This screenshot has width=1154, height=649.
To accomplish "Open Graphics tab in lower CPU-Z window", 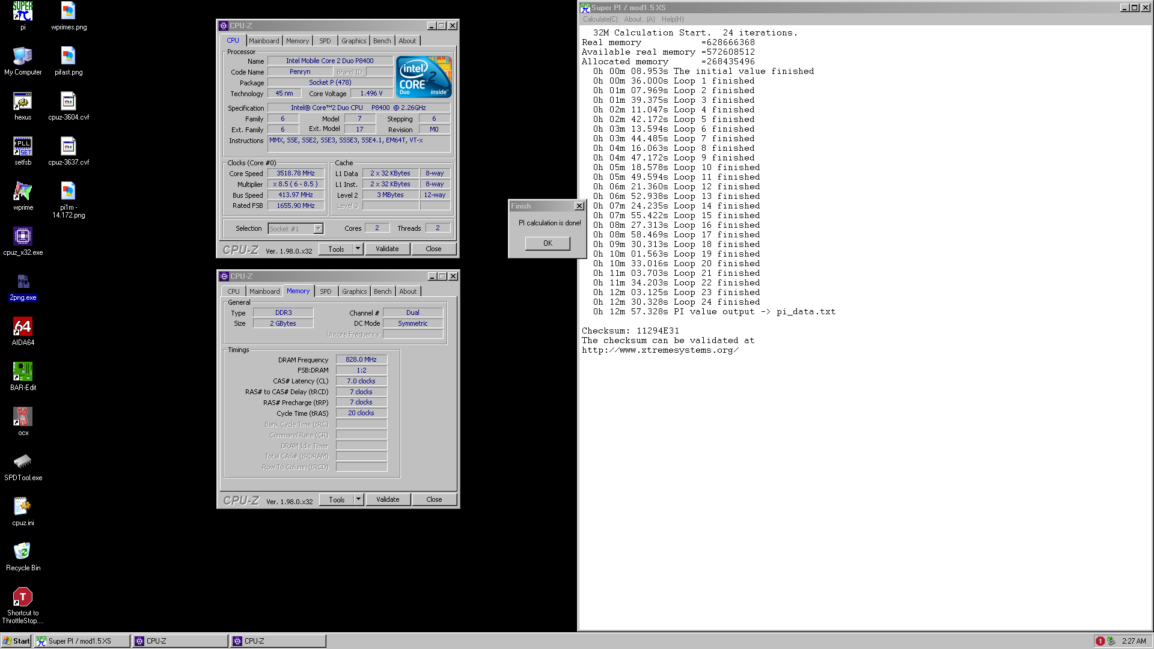I will pos(355,291).
